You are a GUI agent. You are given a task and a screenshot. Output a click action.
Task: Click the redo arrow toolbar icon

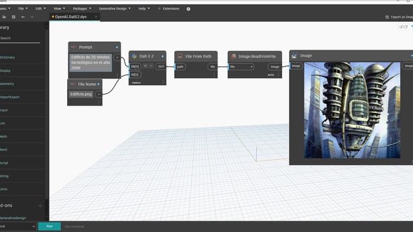(x=32, y=17)
